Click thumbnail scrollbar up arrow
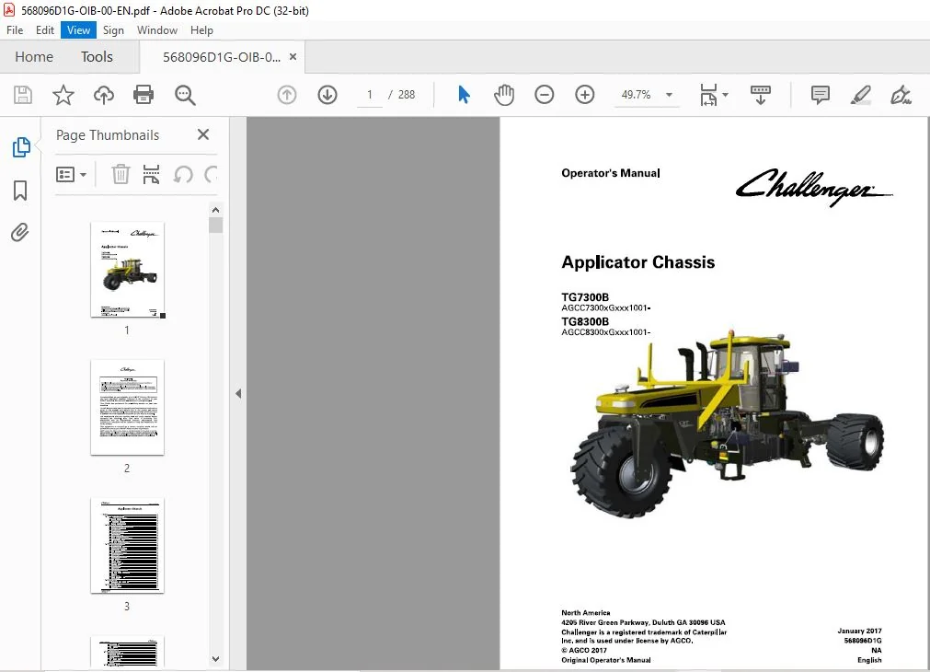 tap(216, 210)
